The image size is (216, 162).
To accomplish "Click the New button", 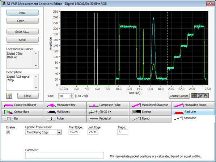I will [22, 13].
